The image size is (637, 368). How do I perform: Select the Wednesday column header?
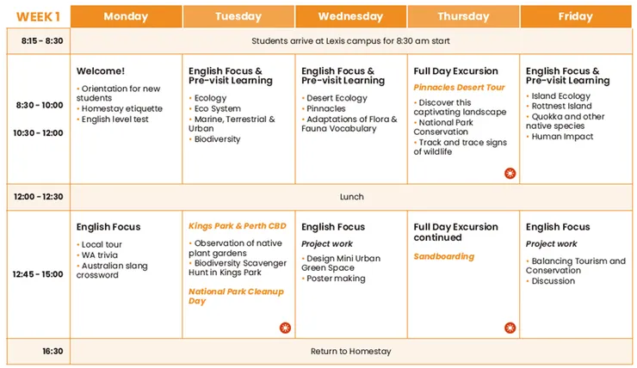tap(350, 16)
